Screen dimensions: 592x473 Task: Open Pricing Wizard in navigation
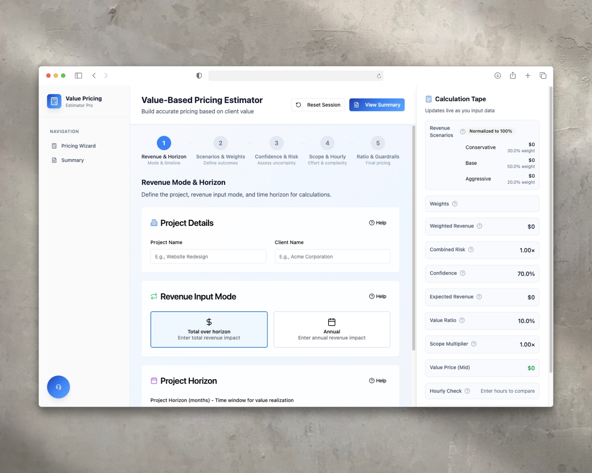78,146
